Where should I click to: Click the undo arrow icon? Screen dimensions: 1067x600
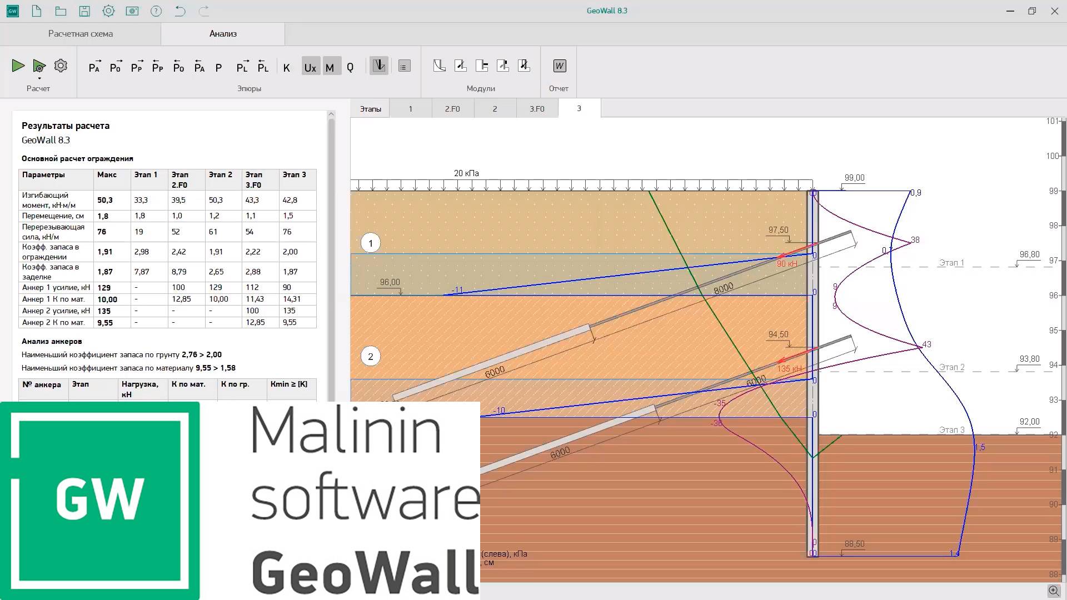tap(180, 11)
